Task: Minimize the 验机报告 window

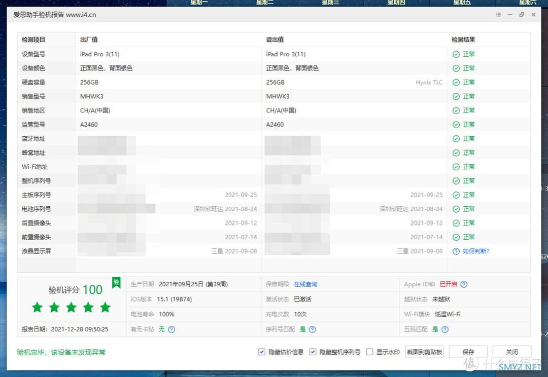Action: pos(510,15)
